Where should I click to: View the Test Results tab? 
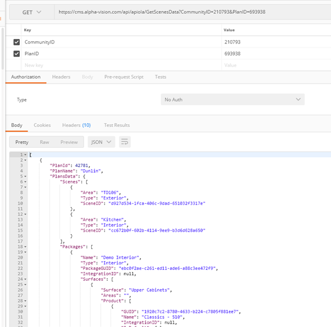tap(117, 125)
